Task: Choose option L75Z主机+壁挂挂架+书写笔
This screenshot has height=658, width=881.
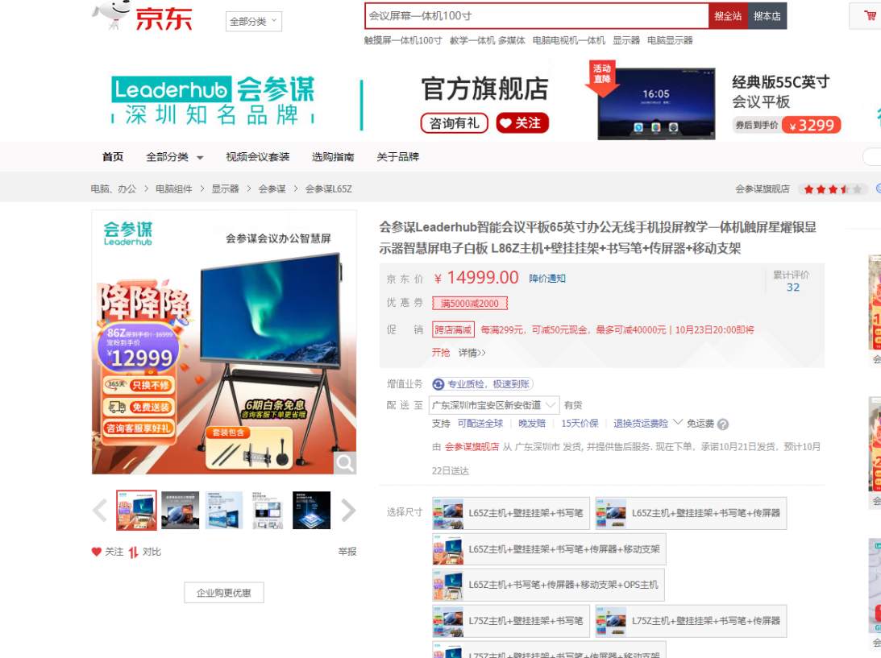Action: (x=511, y=621)
